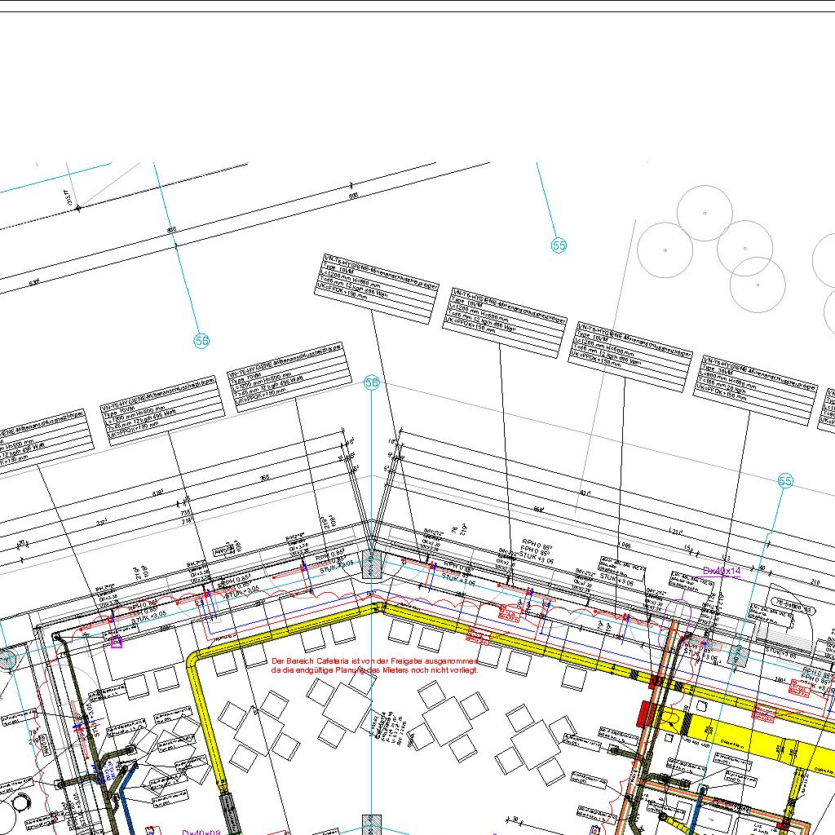Click the hatched column at the façade corner
The width and height of the screenshot is (835, 835).
pos(372,565)
